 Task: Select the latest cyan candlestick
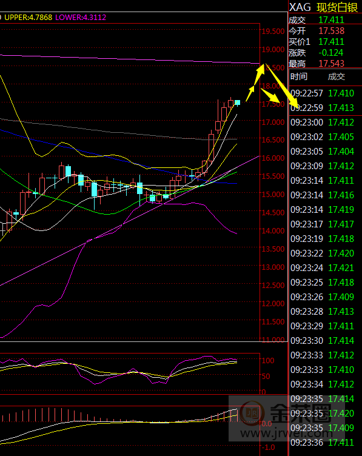tap(237, 102)
